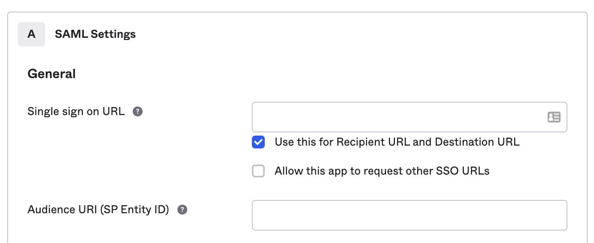Click the General section header
Image resolution: width=594 pixels, height=243 pixels.
click(x=51, y=73)
